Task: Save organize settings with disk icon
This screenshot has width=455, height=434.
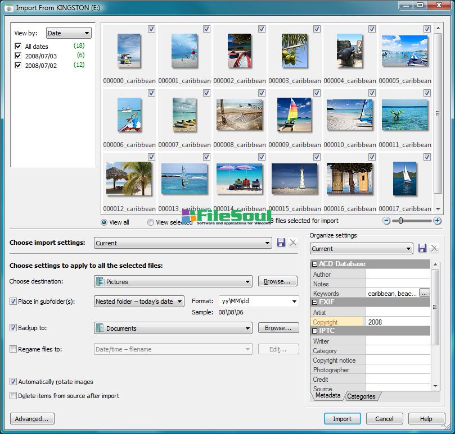Action: 422,248
